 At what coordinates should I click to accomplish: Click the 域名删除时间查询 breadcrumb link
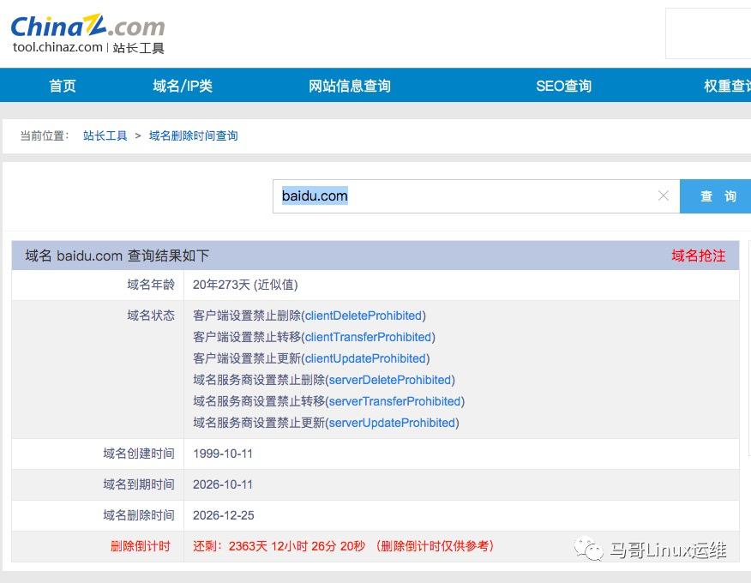pyautogui.click(x=194, y=135)
